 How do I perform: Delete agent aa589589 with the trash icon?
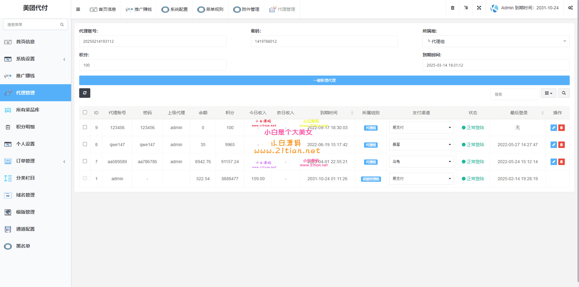(x=562, y=162)
